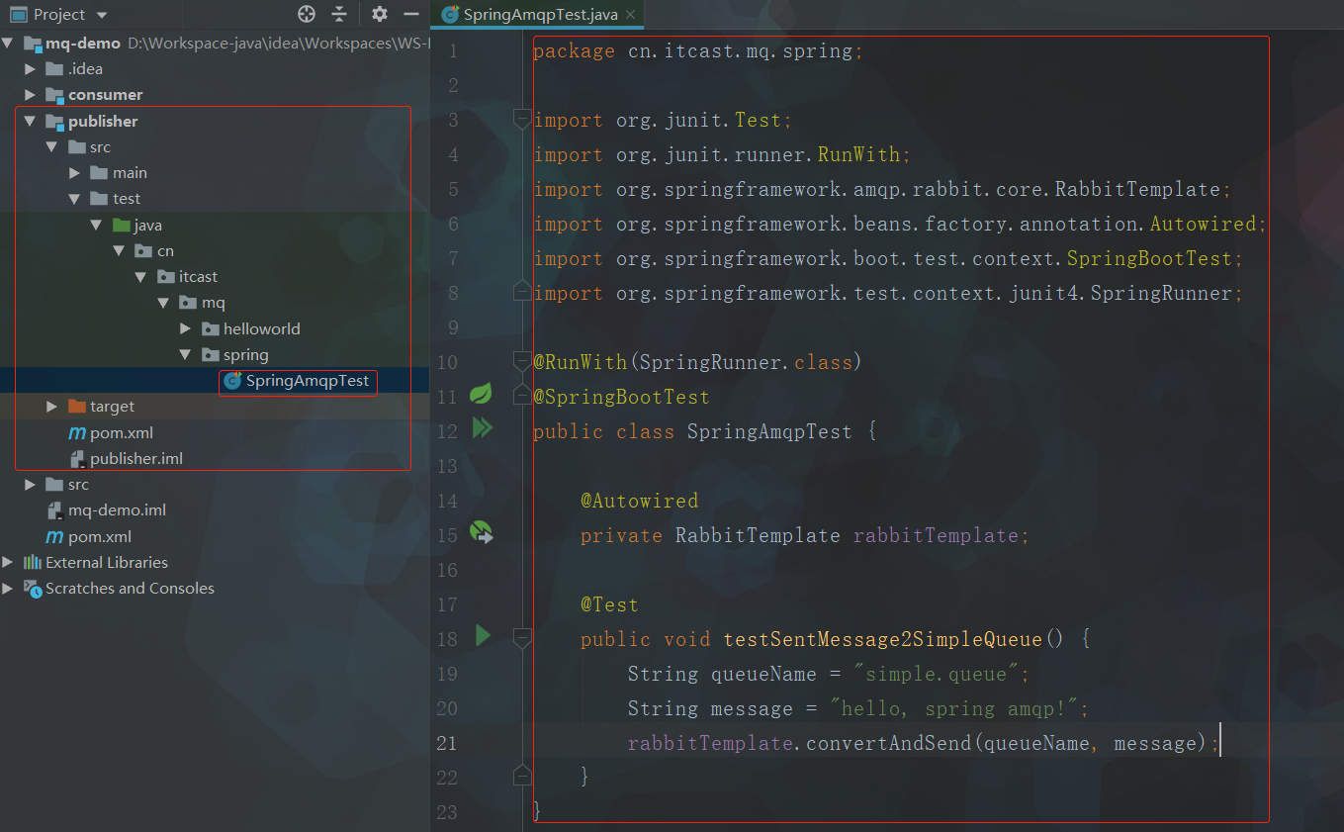Click the Collapse All icon in Project header
Image resolution: width=1344 pixels, height=832 pixels.
(339, 14)
